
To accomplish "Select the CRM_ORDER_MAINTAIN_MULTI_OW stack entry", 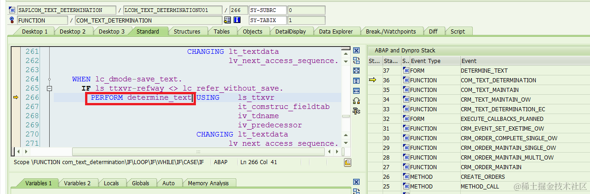I will pos(507,157).
